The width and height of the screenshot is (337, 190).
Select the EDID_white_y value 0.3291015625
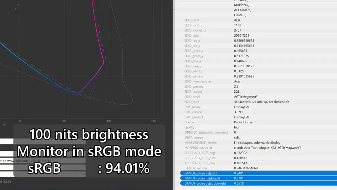(244, 76)
